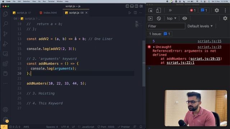Follow the script.js:15 source link
This screenshot has height=129, width=230.
[209, 41]
